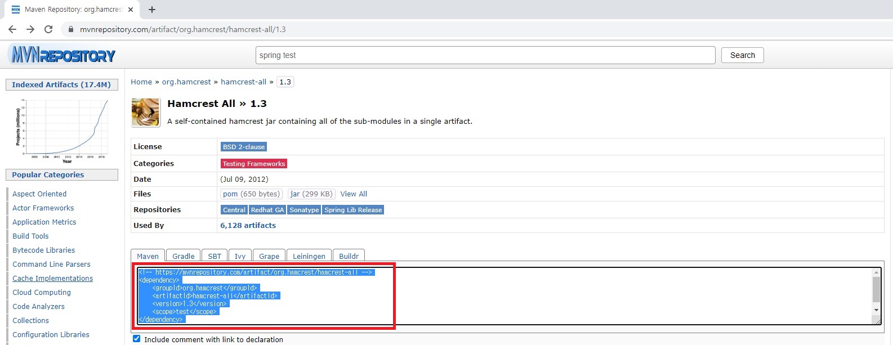Click the textarea vertical scrollbar thumb
Screen dimensions: 893x345
tap(876, 289)
